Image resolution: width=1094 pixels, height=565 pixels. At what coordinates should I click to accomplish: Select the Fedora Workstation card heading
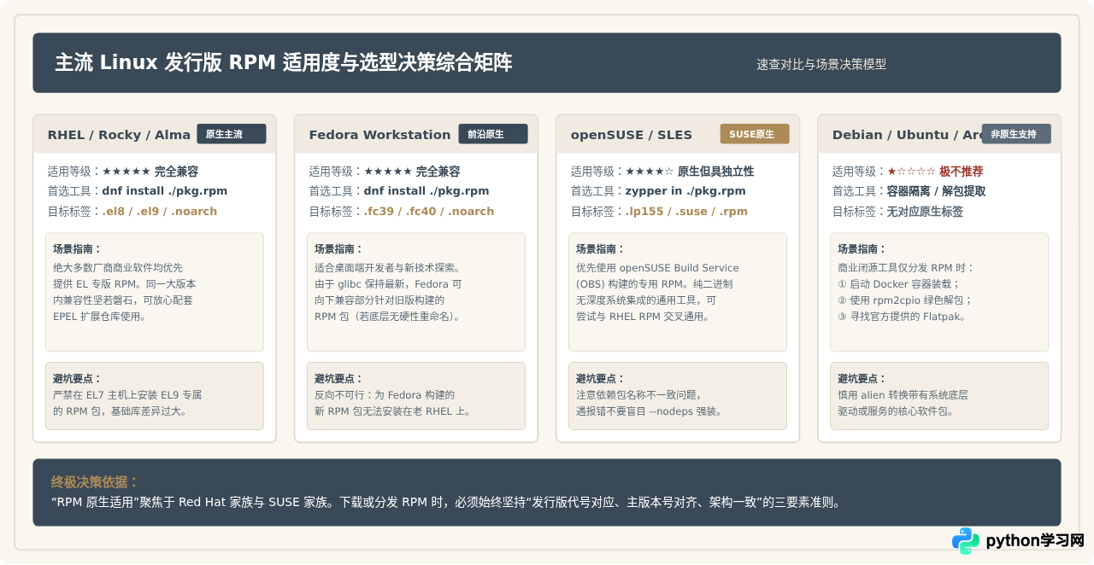point(379,135)
